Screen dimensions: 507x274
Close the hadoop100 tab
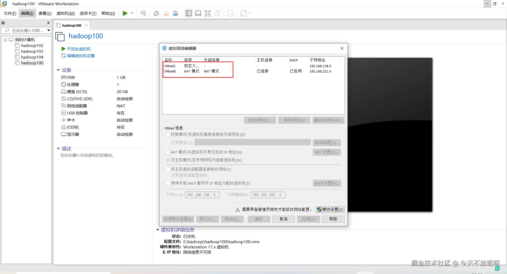tap(86, 25)
